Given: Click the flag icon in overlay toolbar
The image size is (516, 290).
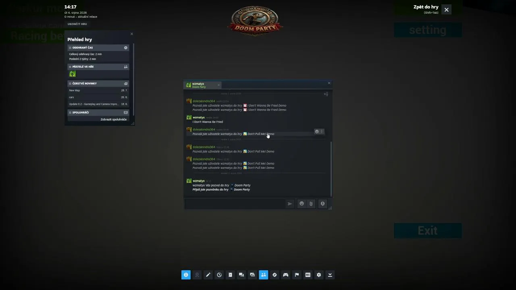Looking at the screenshot, I should click(x=297, y=275).
